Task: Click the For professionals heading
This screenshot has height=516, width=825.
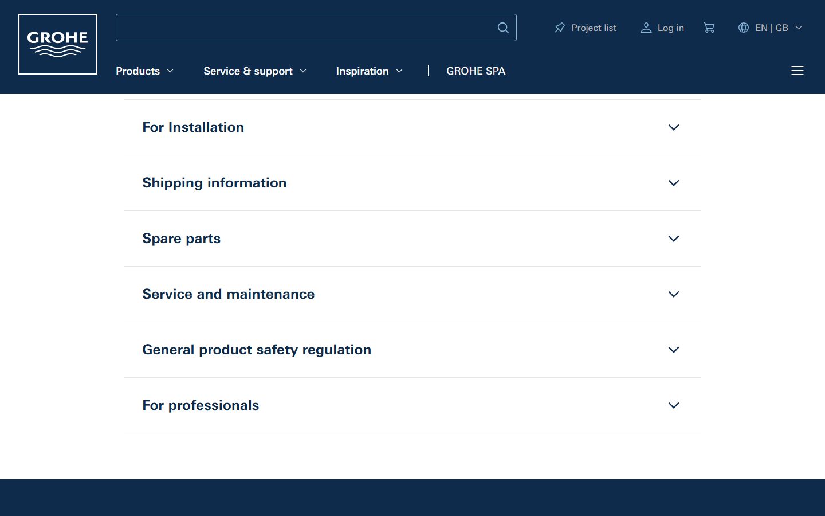Action: 201,405
